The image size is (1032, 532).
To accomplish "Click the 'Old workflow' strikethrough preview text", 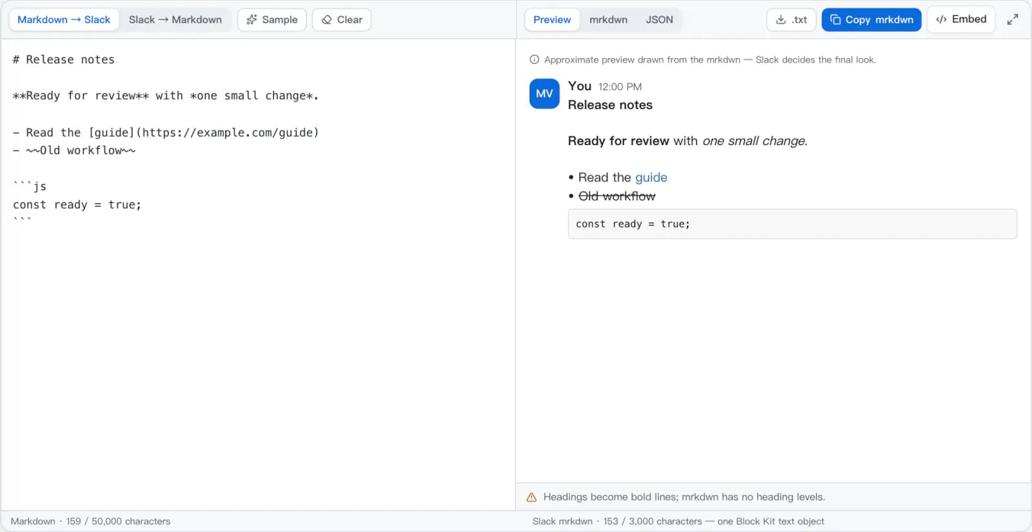I will (x=617, y=196).
